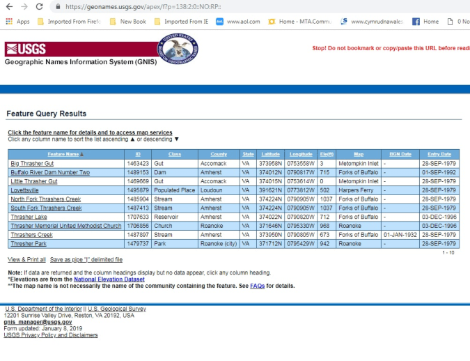
Task: Open Lovettsville feature details
Action: tap(24, 190)
